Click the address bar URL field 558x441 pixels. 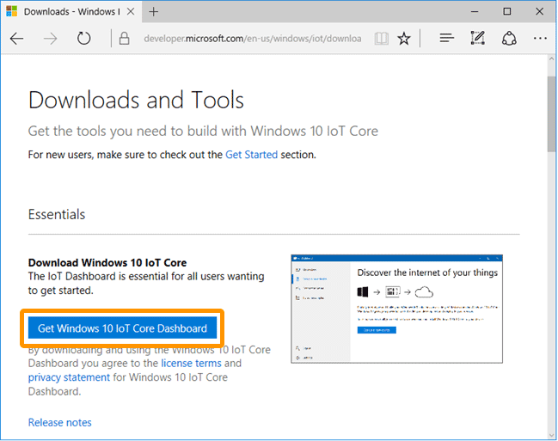pos(252,39)
